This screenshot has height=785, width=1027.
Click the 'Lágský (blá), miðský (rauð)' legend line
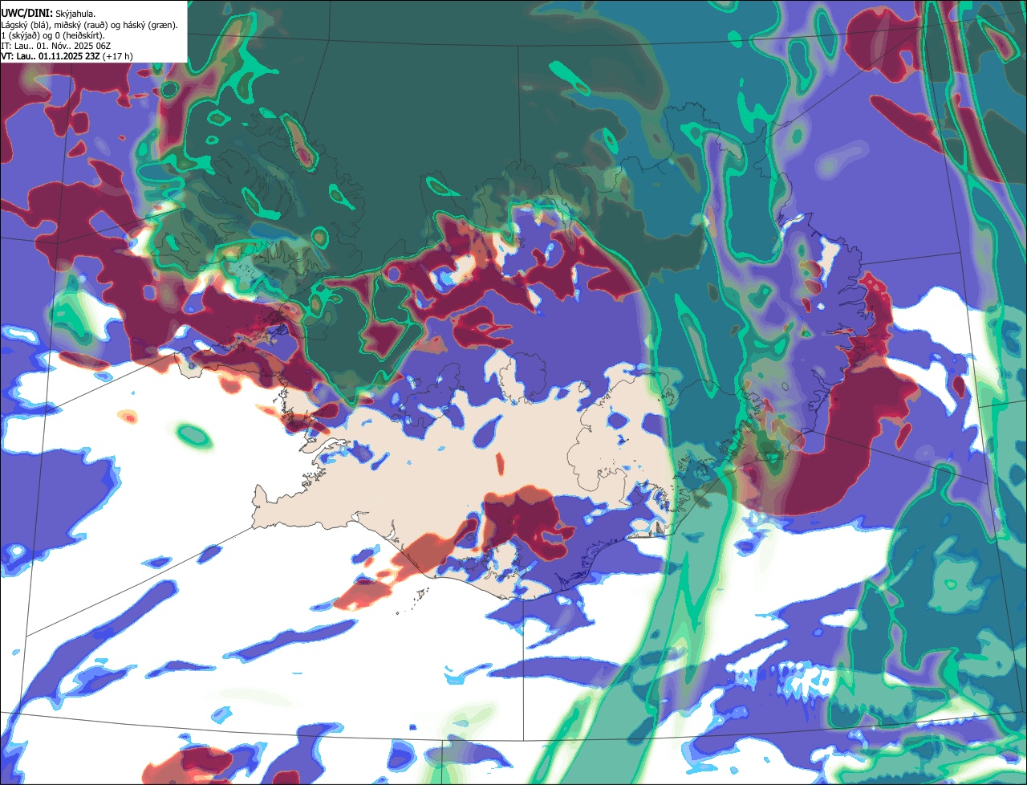90,25
